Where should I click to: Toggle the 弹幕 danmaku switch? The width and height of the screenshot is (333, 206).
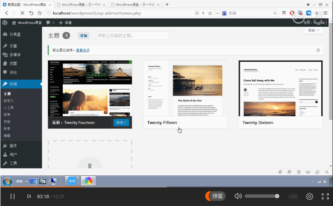click(x=215, y=196)
